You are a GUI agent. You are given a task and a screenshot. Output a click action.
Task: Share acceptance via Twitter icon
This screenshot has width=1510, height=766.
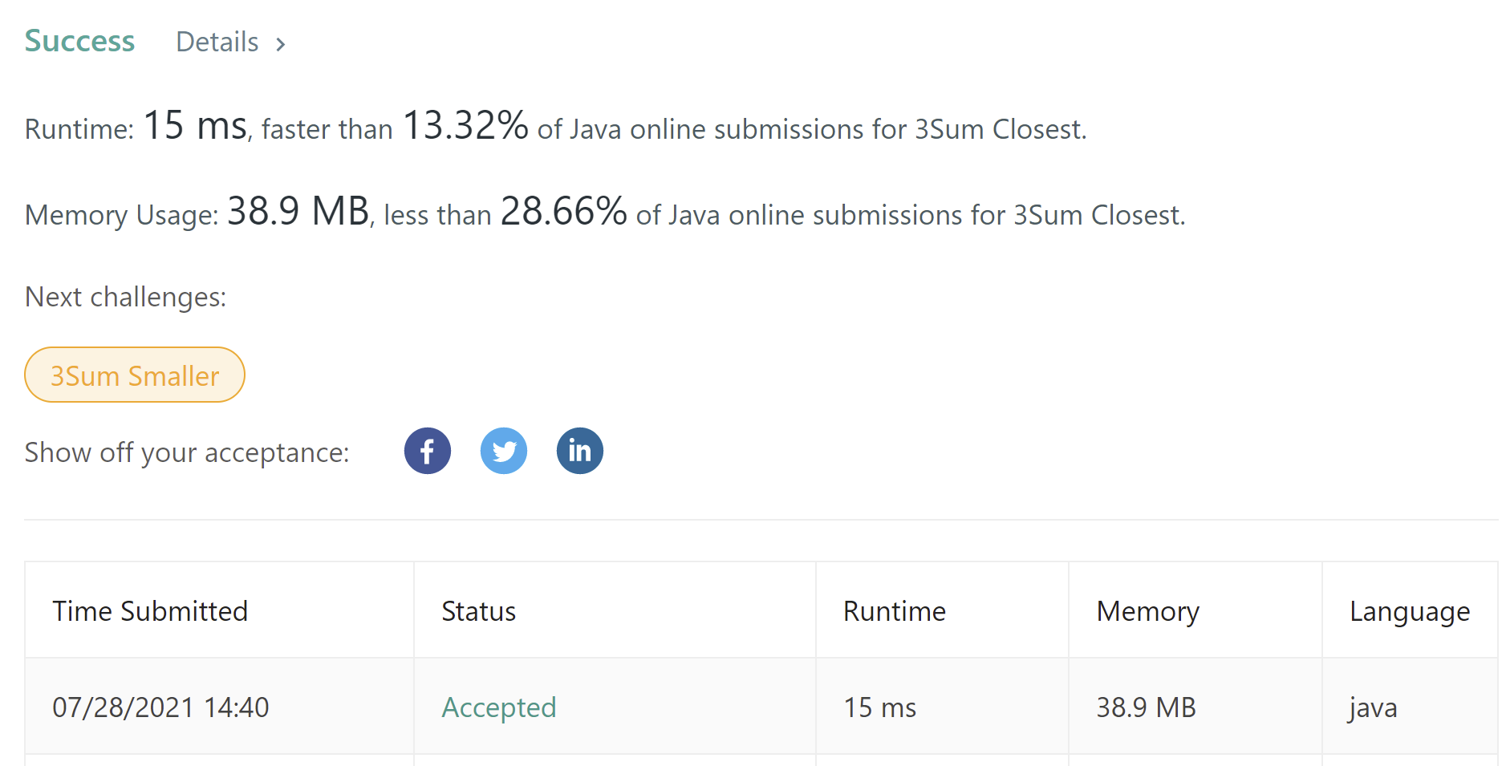(x=504, y=451)
